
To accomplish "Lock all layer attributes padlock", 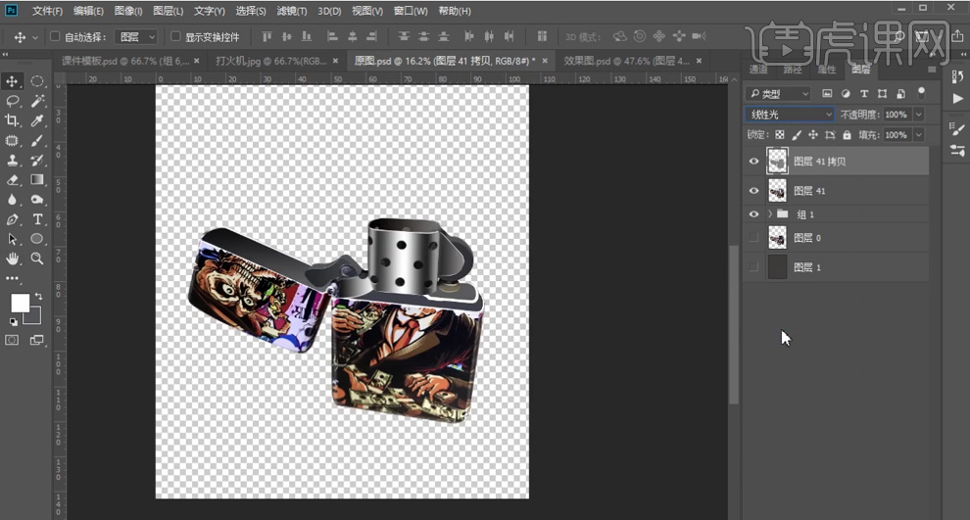I will coord(847,135).
